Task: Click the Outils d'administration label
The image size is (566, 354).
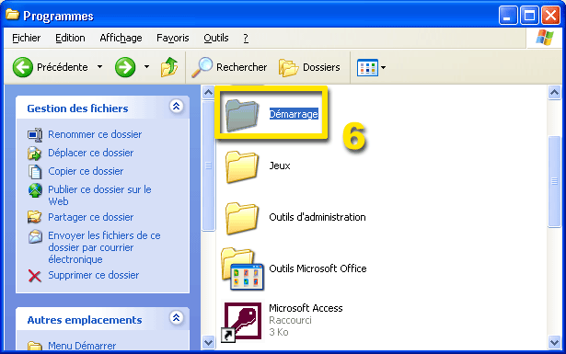Action: point(318,217)
